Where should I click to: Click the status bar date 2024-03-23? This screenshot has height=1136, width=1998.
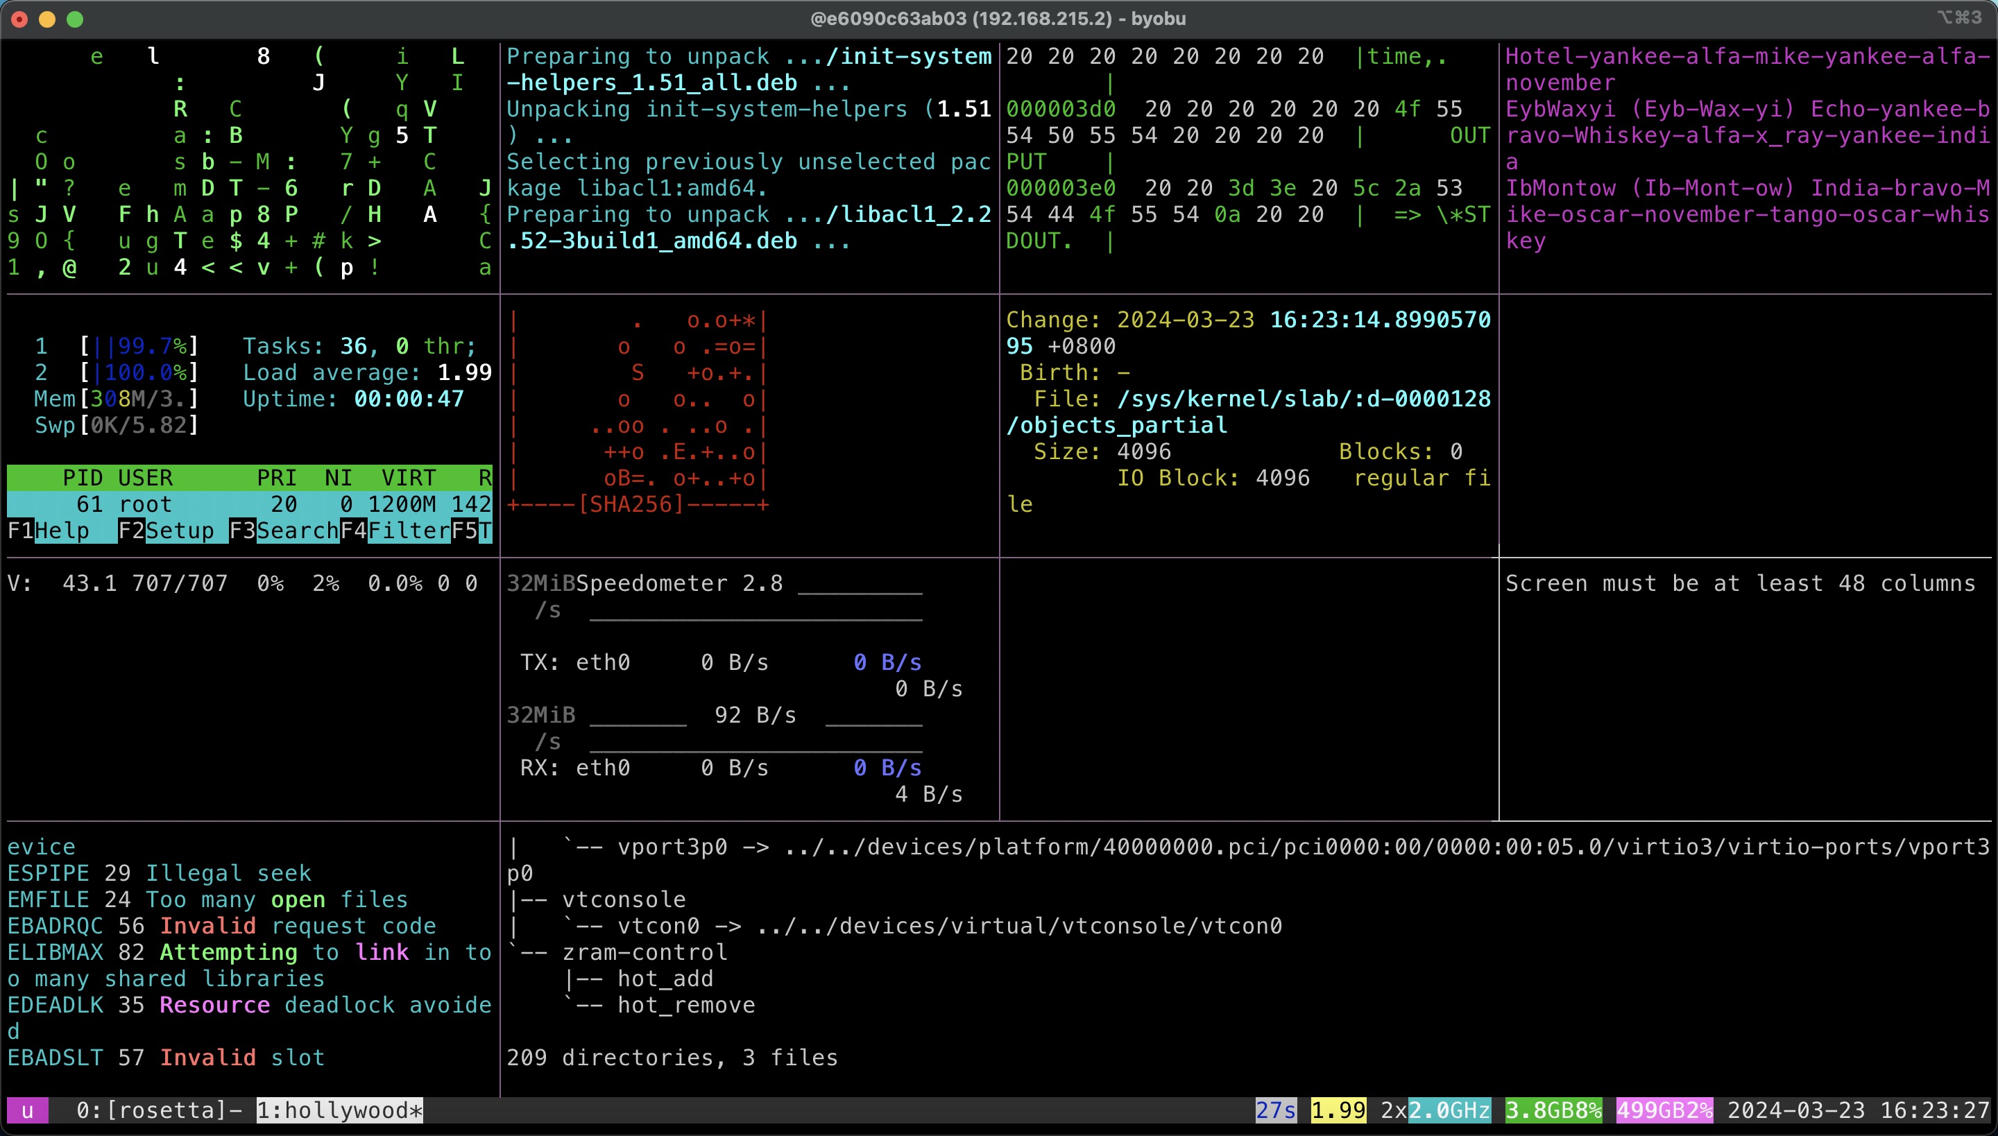coord(1796,1110)
